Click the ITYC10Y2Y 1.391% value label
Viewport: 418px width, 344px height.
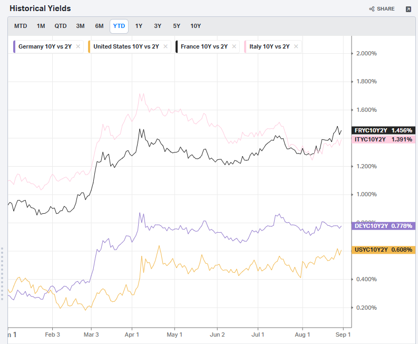[x=383, y=139]
